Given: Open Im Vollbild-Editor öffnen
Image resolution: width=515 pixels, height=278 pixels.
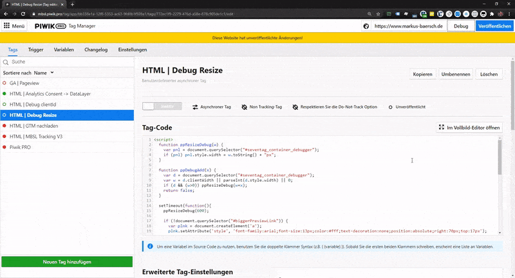Looking at the screenshot, I should point(469,127).
